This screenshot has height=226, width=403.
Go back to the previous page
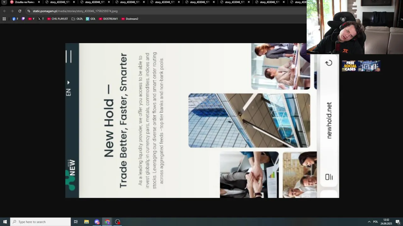(x=5, y=11)
